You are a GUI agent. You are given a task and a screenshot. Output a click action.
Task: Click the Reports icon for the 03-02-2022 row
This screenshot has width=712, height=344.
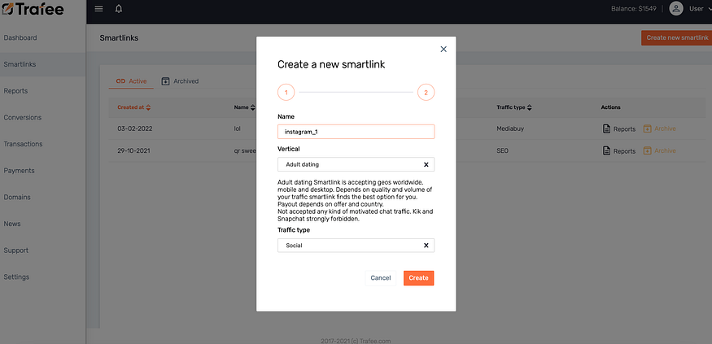click(606, 128)
